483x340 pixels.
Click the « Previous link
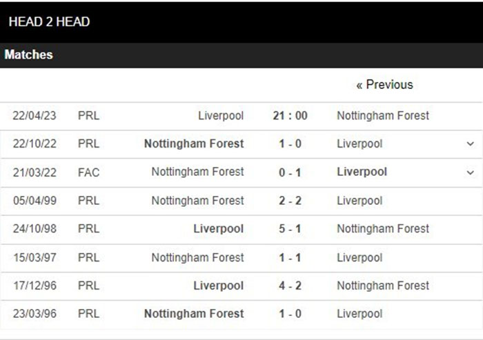coord(384,85)
